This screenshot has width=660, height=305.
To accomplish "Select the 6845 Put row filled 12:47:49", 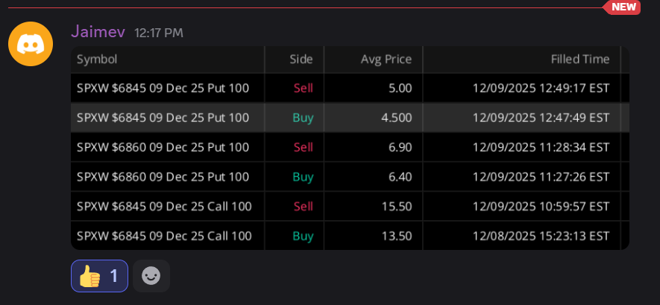I will [x=350, y=118].
